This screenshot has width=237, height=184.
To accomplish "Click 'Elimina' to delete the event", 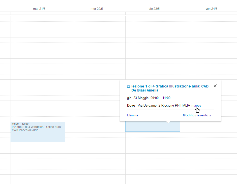I will (x=132, y=115).
